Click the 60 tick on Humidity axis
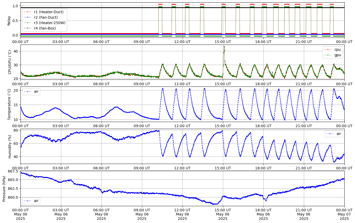The height and width of the screenshot is (223, 355). coord(16,143)
